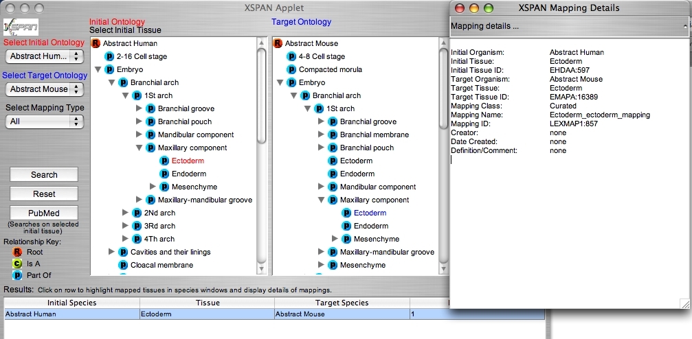Select Branchial membrane in target tree
This screenshot has width=692, height=339.
coord(375,135)
